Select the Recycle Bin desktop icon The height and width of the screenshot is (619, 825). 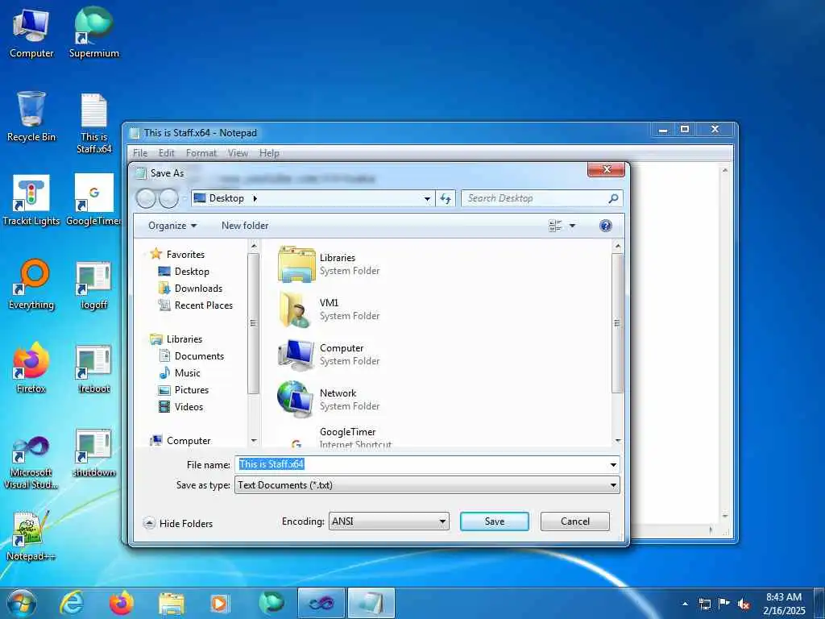click(x=31, y=117)
